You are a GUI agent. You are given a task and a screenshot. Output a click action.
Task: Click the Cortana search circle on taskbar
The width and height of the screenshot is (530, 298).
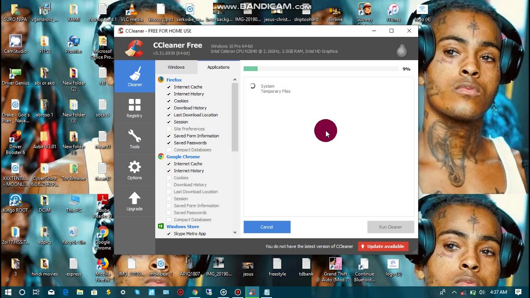[x=22, y=292]
